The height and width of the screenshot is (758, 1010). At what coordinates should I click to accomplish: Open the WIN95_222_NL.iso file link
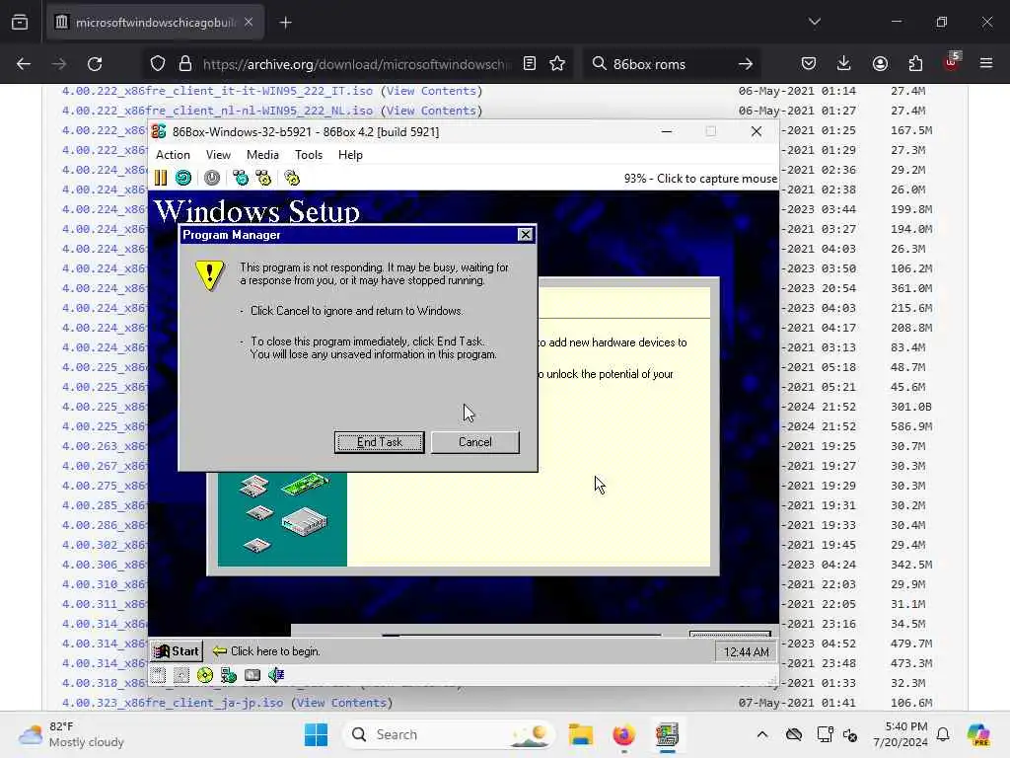click(217, 111)
